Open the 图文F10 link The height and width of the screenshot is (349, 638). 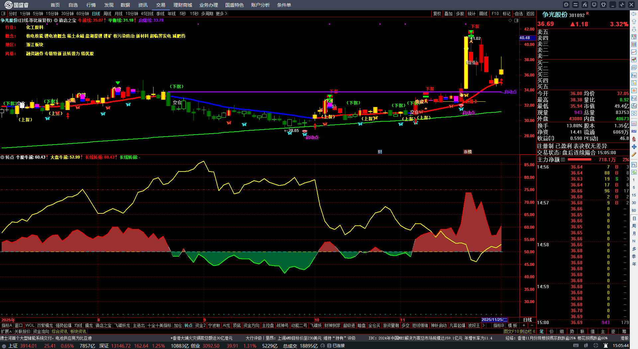click(511, 331)
